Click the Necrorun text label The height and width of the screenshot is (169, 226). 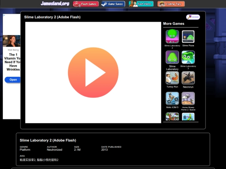188,87
